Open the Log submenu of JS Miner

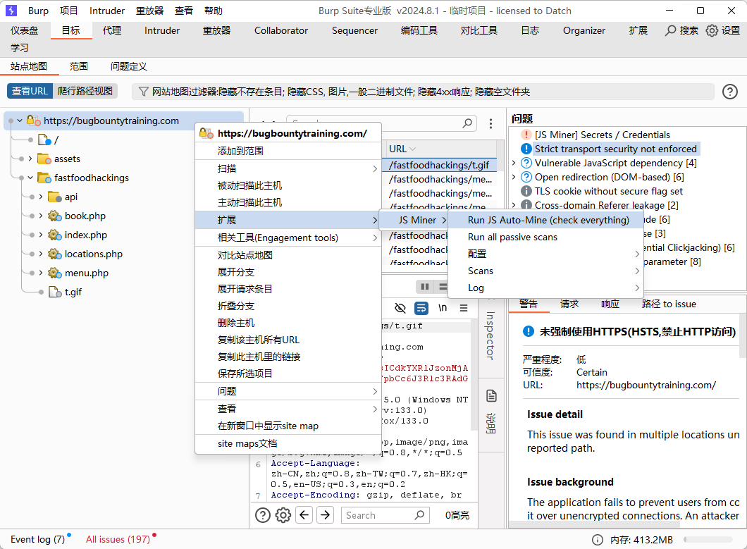pos(545,288)
